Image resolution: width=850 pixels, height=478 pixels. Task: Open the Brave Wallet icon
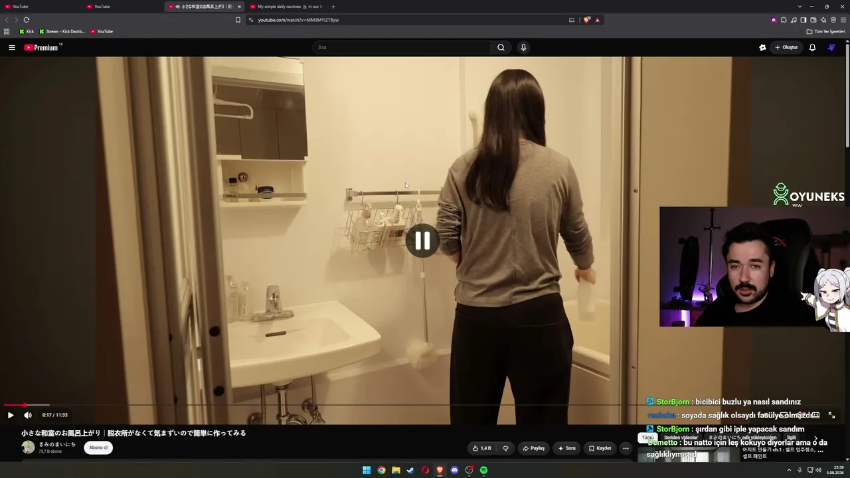pyautogui.click(x=813, y=20)
